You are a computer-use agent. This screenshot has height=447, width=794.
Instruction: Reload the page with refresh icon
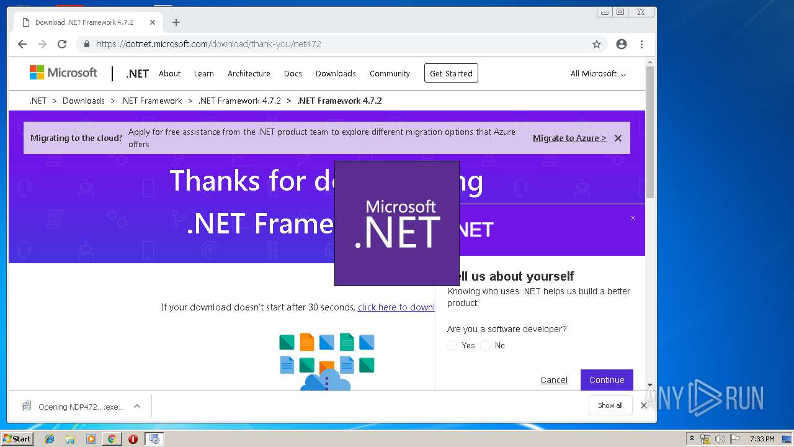coord(62,44)
